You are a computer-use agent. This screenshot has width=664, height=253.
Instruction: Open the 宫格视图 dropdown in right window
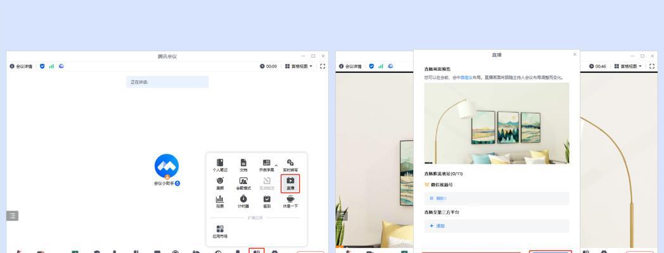click(x=629, y=66)
